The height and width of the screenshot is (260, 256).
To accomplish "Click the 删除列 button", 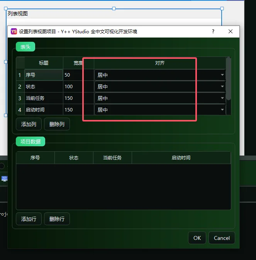I will point(57,124).
